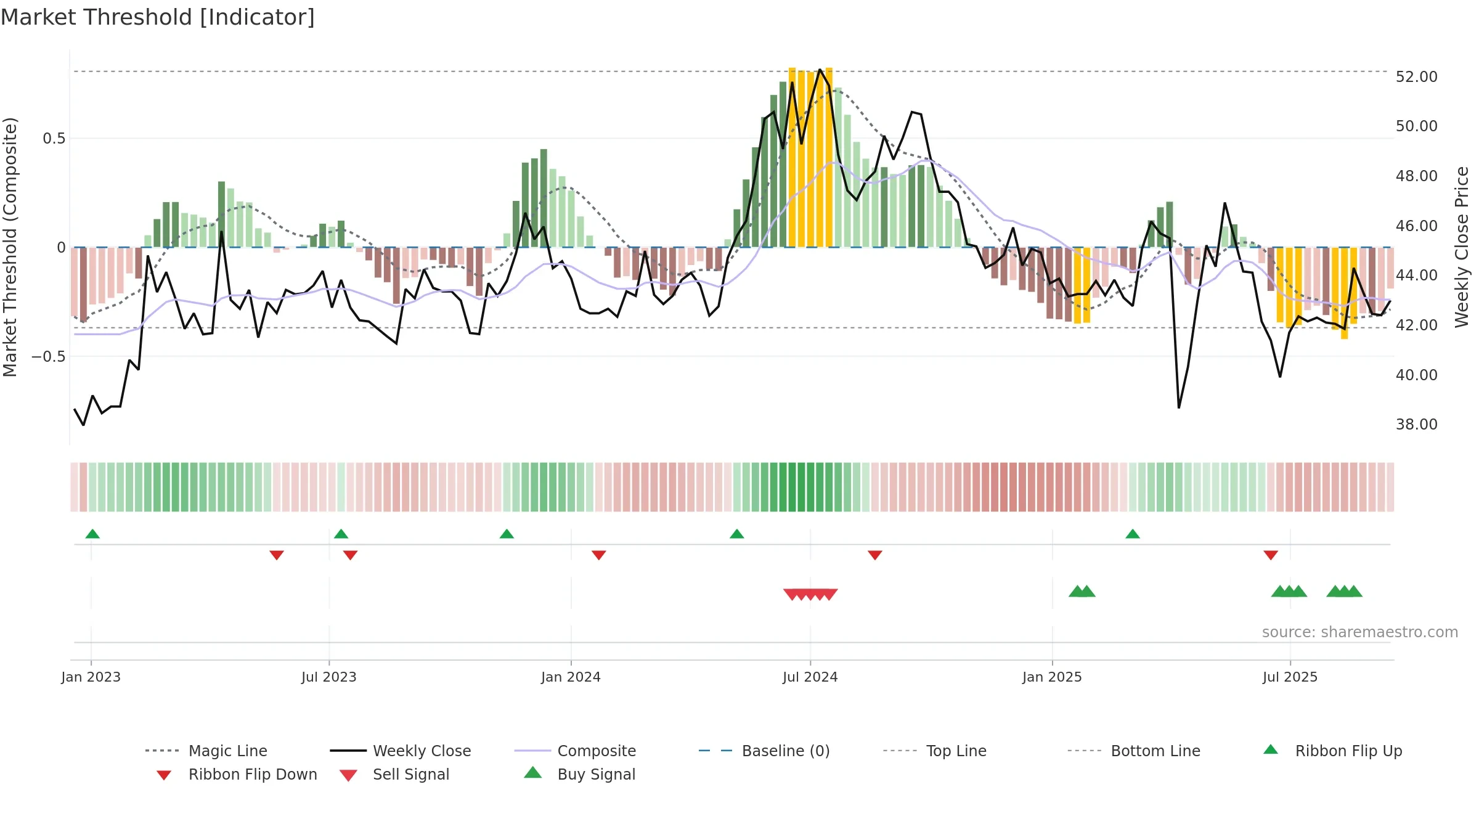The image size is (1479, 832).
Task: Click the ribbon flip down marker after Jan 2024
Action: click(x=598, y=555)
